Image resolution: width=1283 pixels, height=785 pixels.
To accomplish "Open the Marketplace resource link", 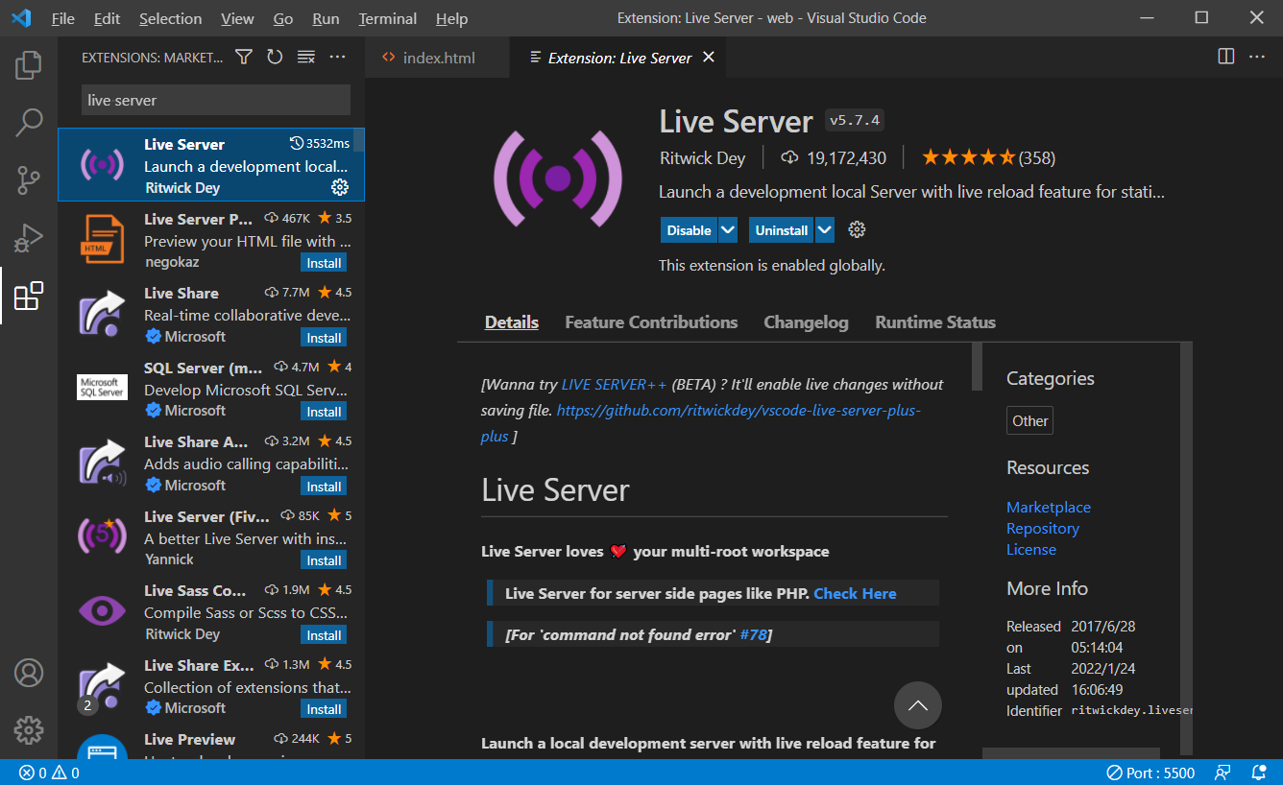I will tap(1049, 508).
